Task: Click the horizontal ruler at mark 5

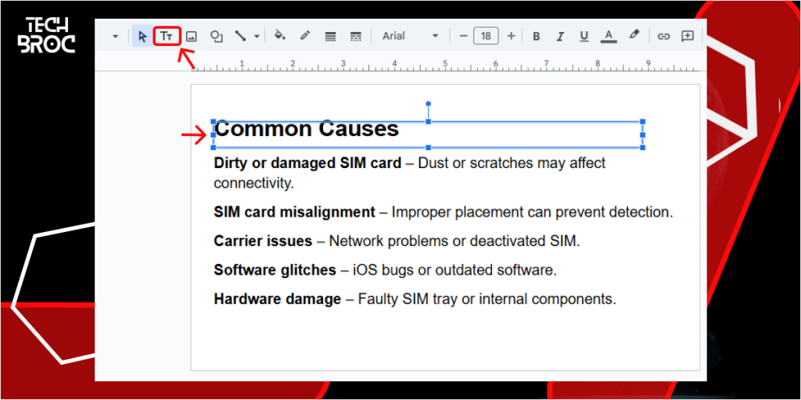Action: (x=445, y=65)
